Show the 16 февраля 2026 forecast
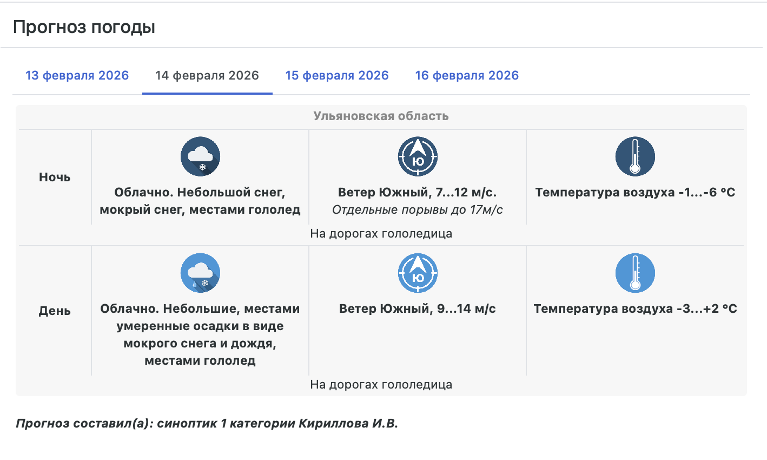 467,76
